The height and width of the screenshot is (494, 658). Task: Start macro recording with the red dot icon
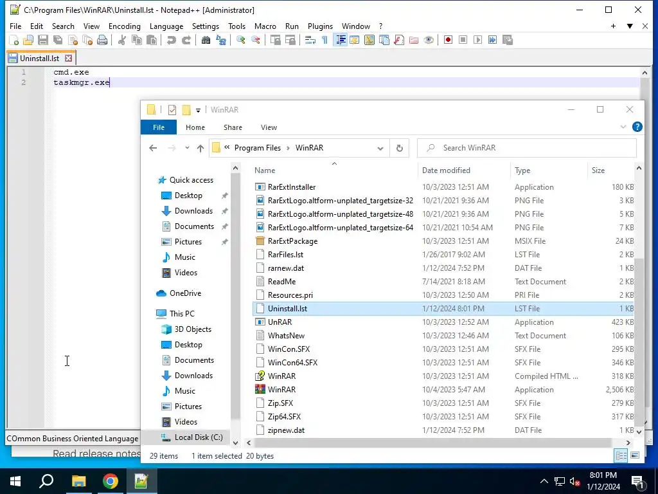(448, 40)
